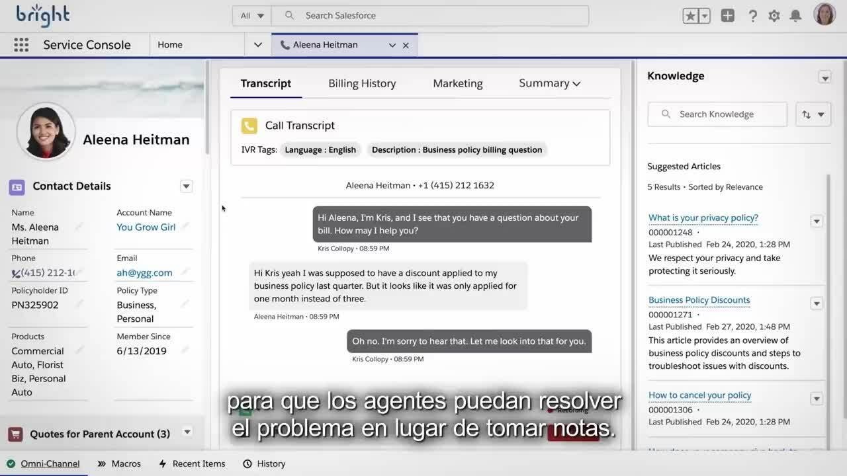Click the Business policy billing question tag

(x=457, y=150)
